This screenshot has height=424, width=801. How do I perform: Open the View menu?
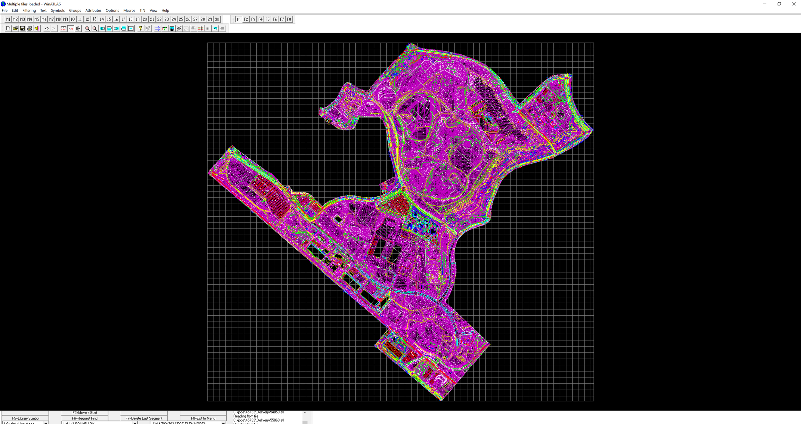[153, 11]
